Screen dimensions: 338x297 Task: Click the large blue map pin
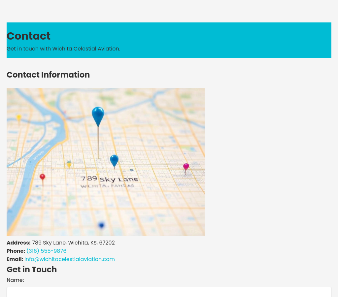click(x=98, y=115)
